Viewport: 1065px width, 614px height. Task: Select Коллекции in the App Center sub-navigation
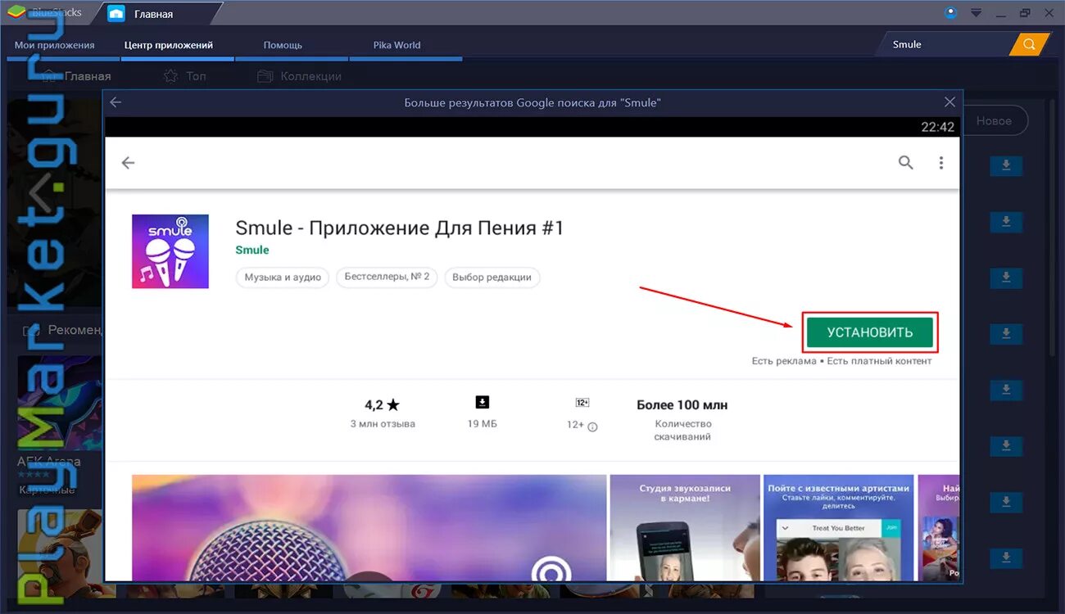tap(300, 76)
